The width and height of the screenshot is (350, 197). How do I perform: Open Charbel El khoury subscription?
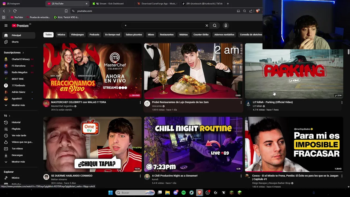coord(19,59)
